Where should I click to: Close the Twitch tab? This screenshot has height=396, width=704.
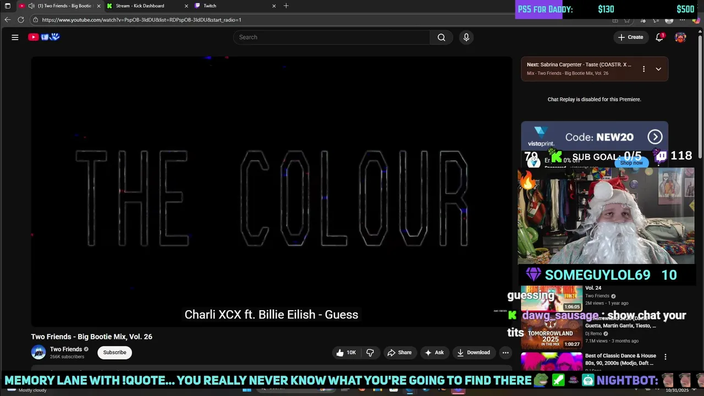tap(274, 6)
